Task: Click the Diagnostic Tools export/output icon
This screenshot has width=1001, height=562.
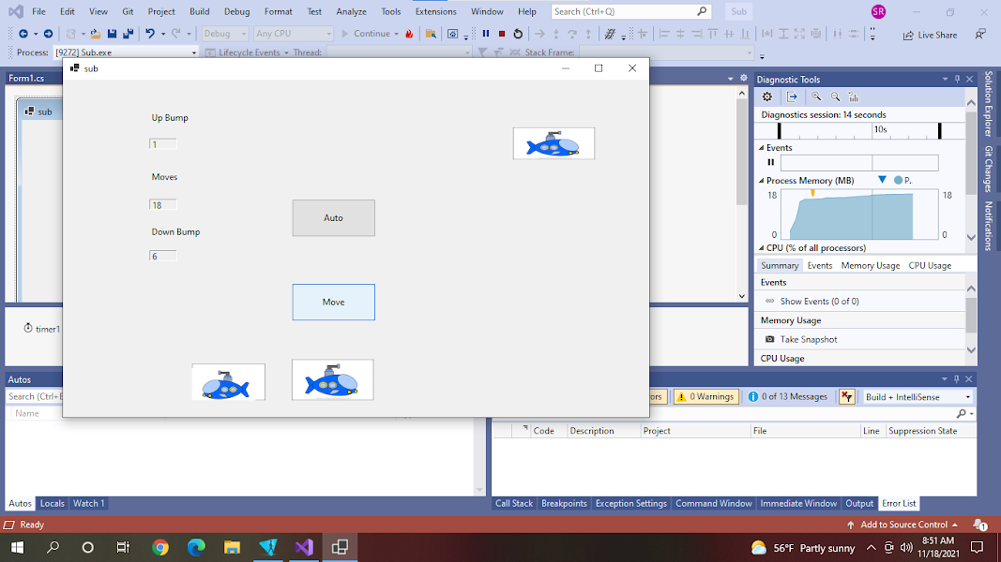Action: coord(792,96)
